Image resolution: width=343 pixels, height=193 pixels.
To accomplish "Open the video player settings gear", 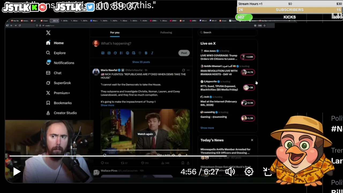I will 249,172.
